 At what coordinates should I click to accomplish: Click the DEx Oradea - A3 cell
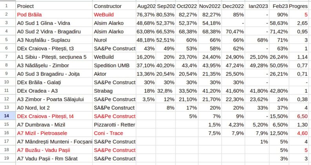[54, 90]
